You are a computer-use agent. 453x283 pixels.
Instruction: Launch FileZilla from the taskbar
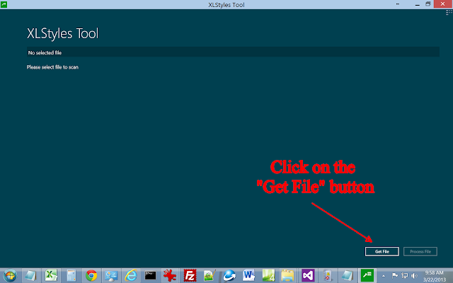[x=190, y=275]
